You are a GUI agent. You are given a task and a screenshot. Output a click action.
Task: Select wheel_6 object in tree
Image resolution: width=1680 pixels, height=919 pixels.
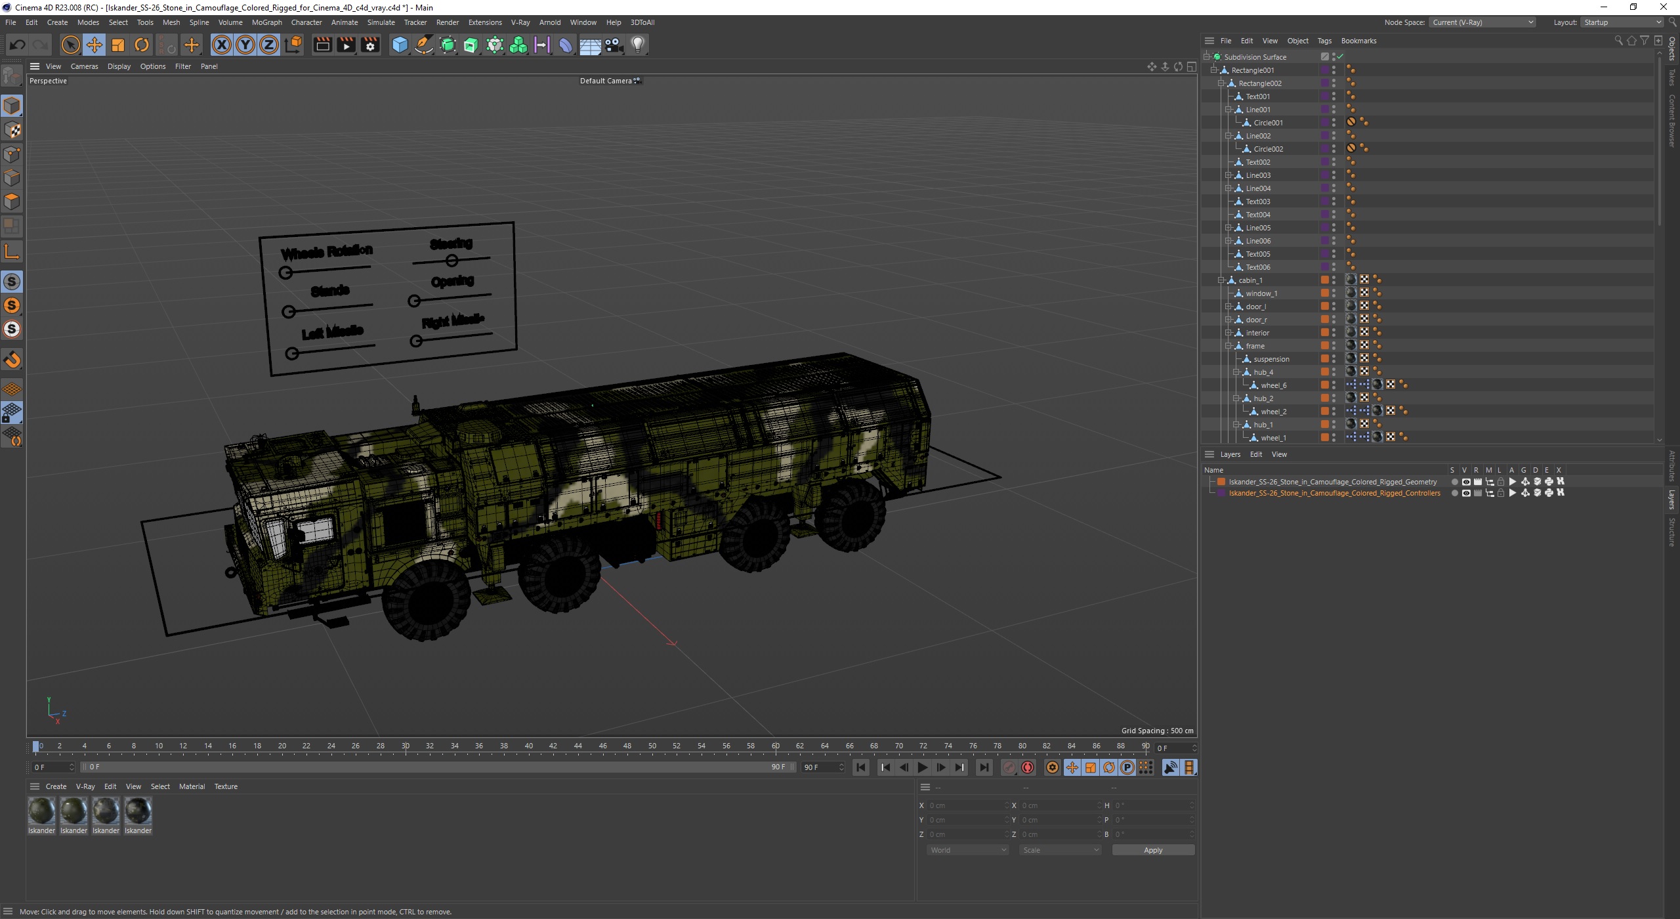click(1273, 385)
